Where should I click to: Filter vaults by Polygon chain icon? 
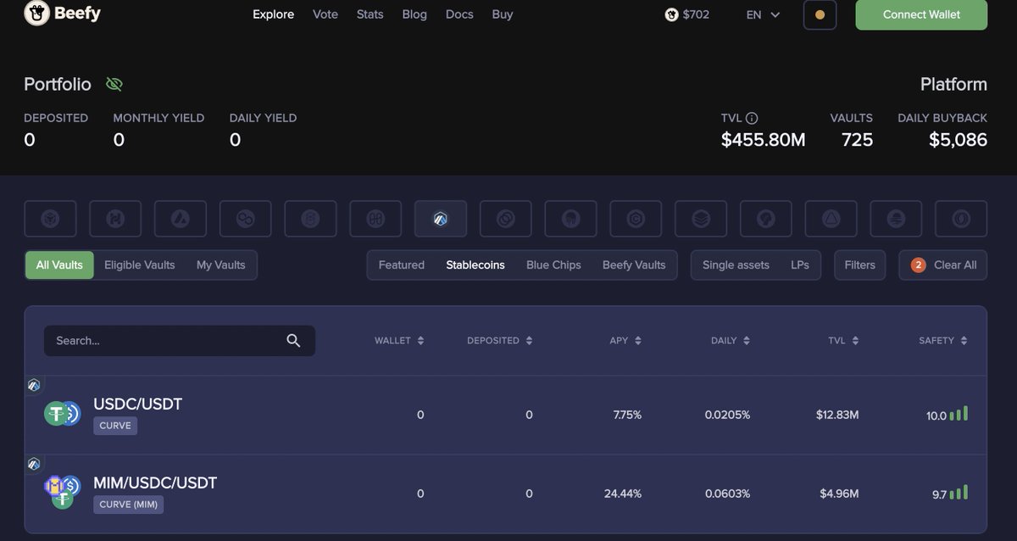(x=246, y=219)
